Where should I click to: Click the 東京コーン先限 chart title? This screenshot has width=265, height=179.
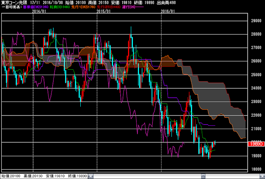(14, 2)
